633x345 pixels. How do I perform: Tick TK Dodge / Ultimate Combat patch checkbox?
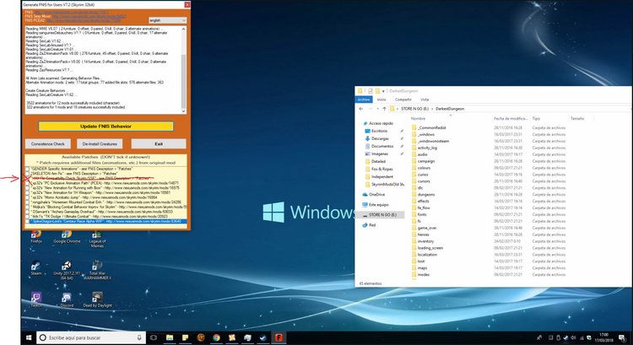(x=27, y=217)
